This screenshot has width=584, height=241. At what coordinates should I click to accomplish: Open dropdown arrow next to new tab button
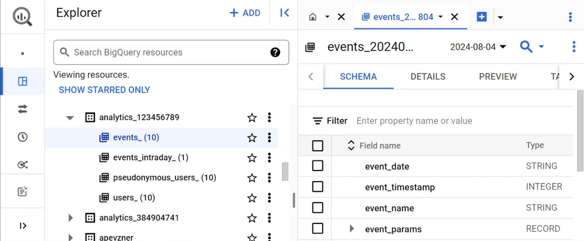tap(500, 17)
